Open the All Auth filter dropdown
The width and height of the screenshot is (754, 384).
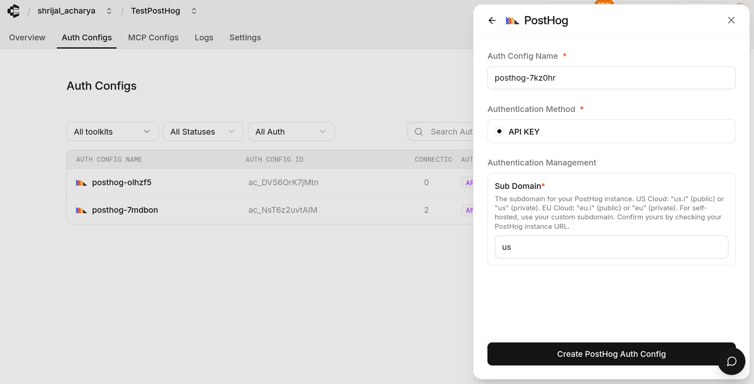coord(291,132)
